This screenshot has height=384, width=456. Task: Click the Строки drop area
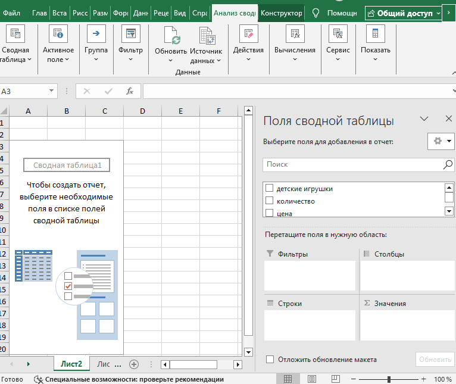310,325
